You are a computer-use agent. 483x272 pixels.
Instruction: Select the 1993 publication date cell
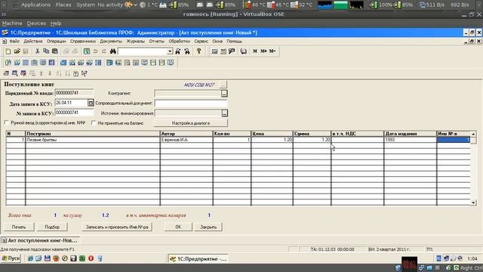(x=411, y=140)
